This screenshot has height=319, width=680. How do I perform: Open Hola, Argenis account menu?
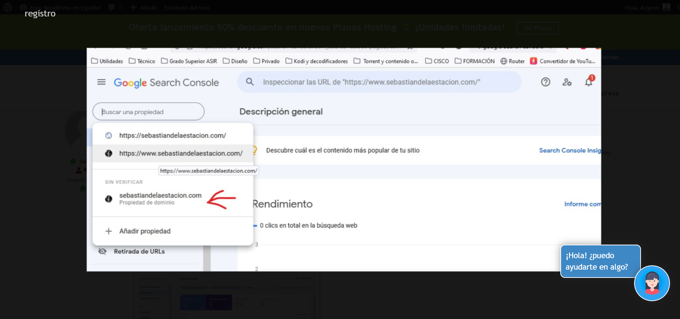click(x=648, y=8)
